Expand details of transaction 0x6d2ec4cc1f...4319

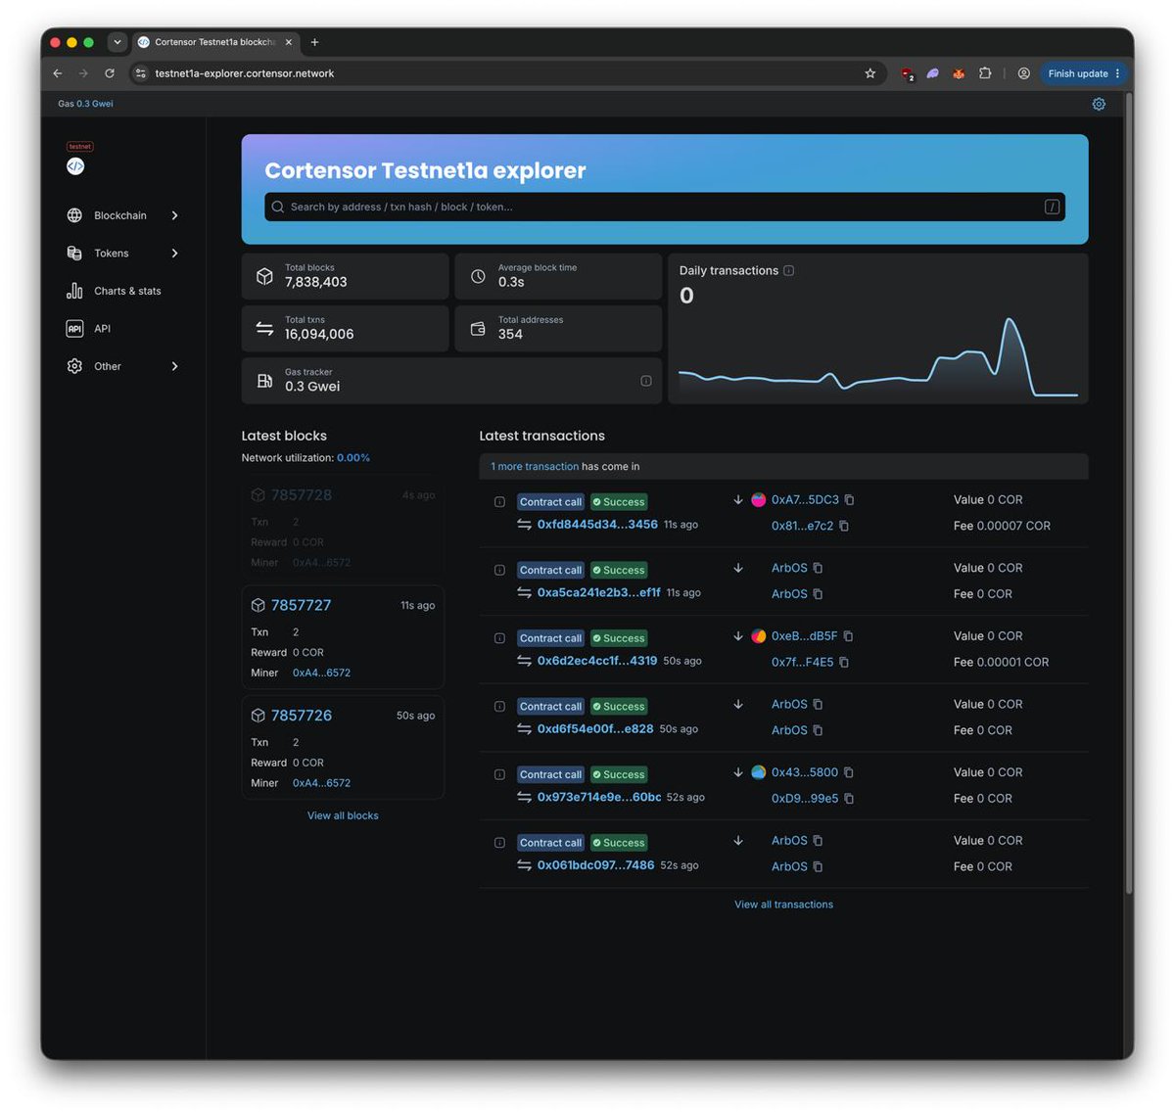(499, 638)
